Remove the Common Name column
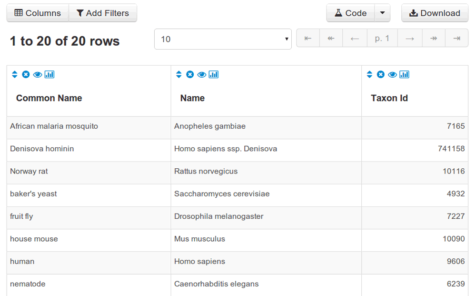Viewport: 476px width, 296px height. 26,74
